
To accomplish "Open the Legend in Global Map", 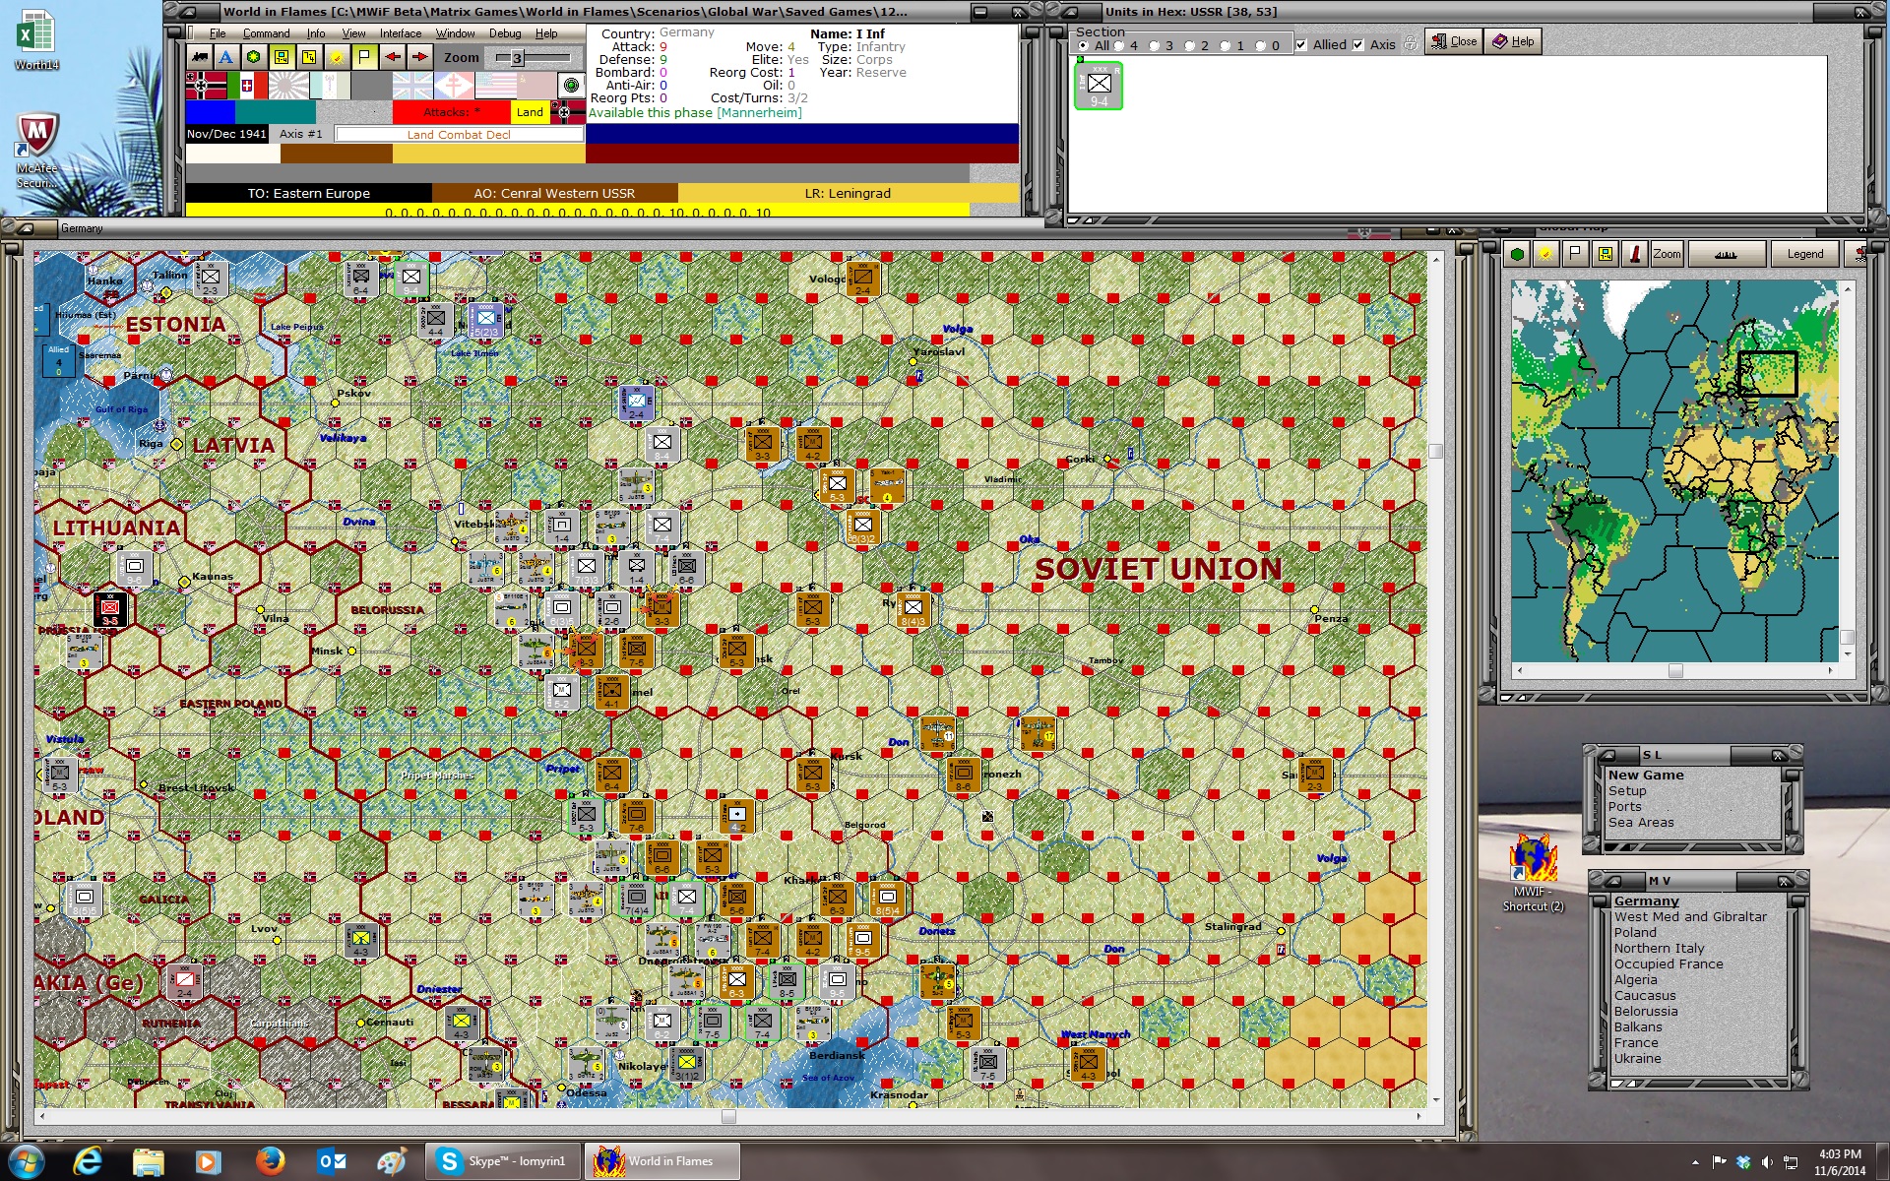I will click(x=1804, y=254).
